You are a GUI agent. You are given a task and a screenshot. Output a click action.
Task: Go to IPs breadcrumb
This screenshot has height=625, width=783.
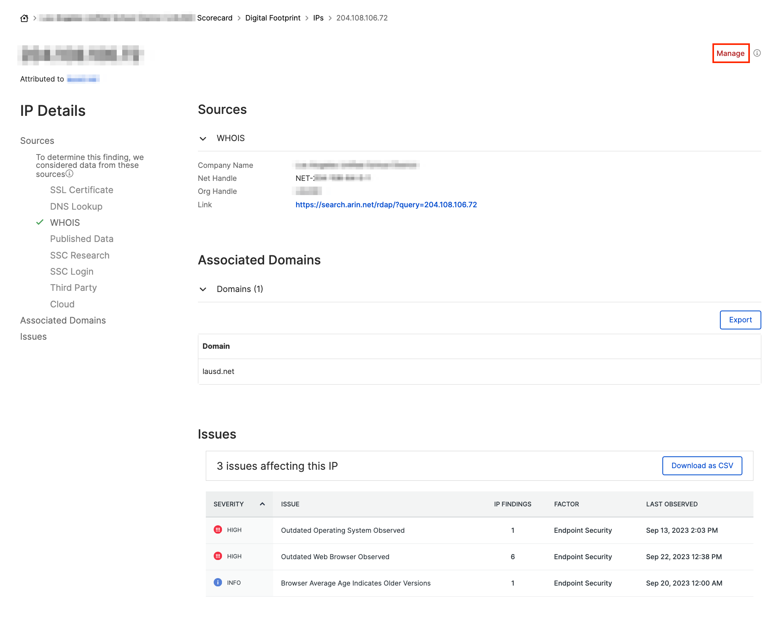[318, 18]
